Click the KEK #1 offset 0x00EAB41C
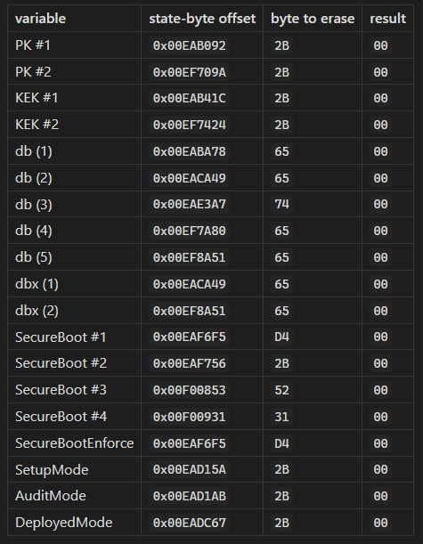Image resolution: width=423 pixels, height=544 pixels. coord(190,98)
